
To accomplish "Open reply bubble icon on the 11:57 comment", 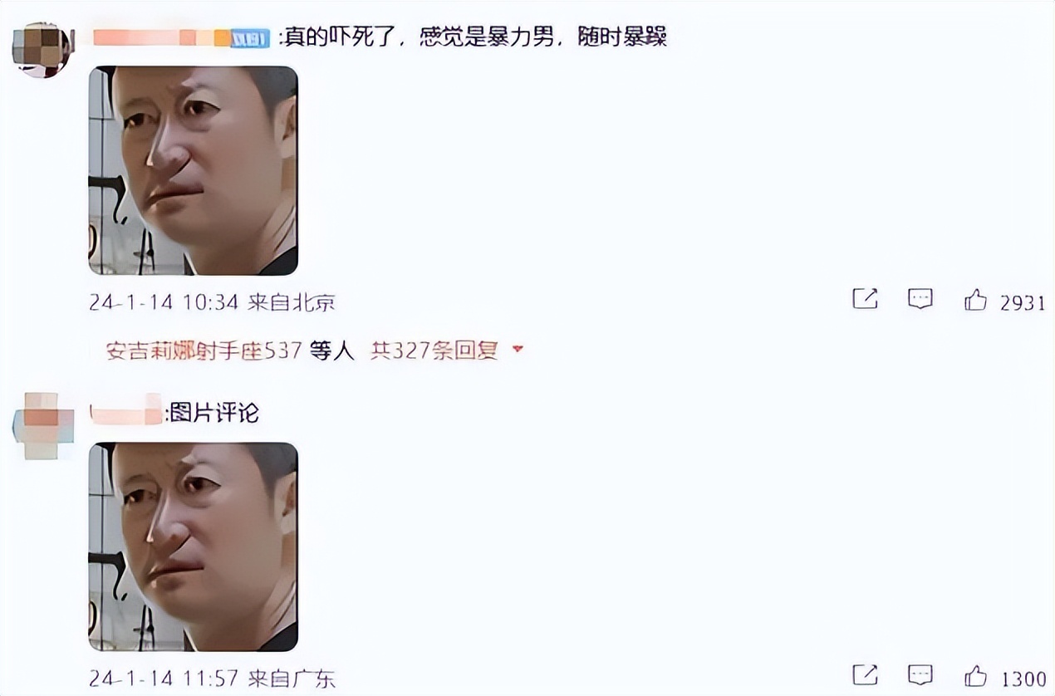I will coord(920,675).
